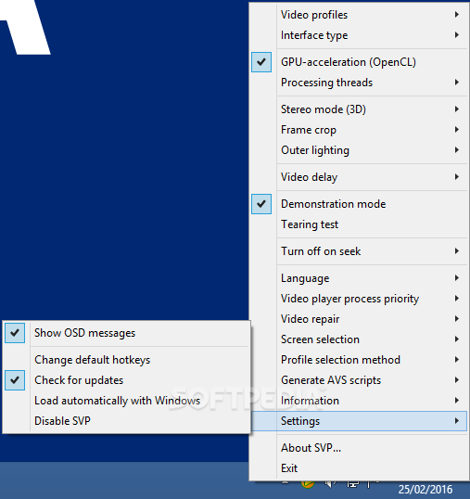The height and width of the screenshot is (499, 470).
Task: Expand the Interface type submenu
Action: click(x=359, y=35)
